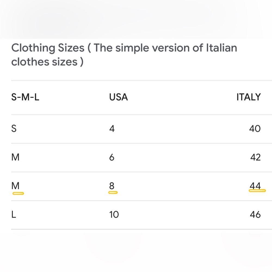Click the yellow underline mark below 8
The height and width of the screenshot is (272, 272).
(x=113, y=193)
